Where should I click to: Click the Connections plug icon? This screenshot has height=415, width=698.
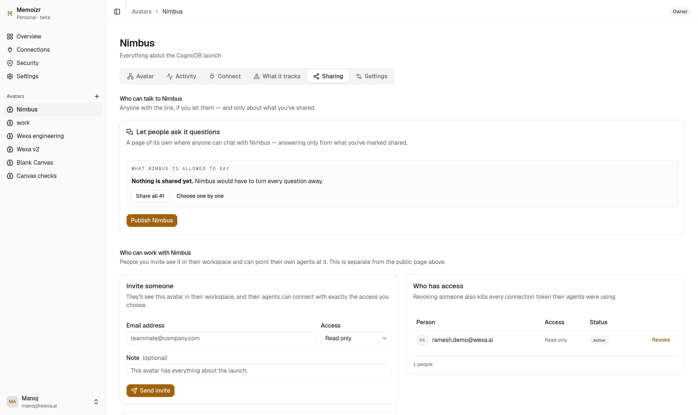(x=10, y=50)
